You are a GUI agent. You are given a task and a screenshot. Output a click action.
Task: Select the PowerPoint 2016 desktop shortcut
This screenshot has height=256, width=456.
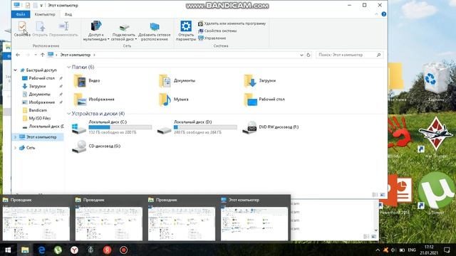(x=396, y=194)
